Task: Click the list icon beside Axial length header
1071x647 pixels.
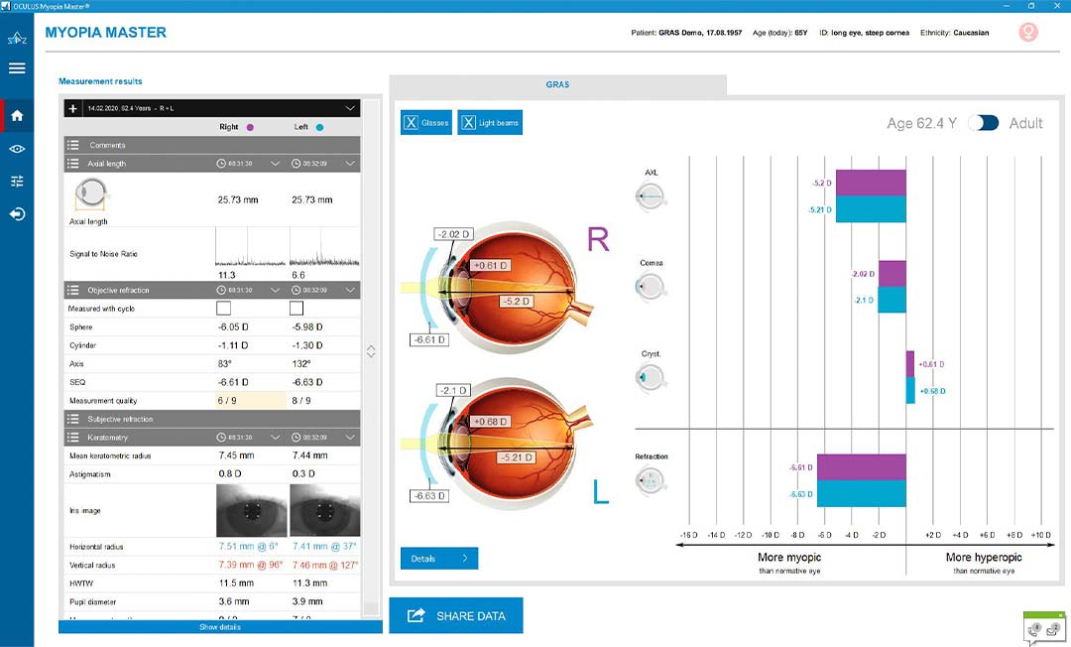Action: click(73, 164)
